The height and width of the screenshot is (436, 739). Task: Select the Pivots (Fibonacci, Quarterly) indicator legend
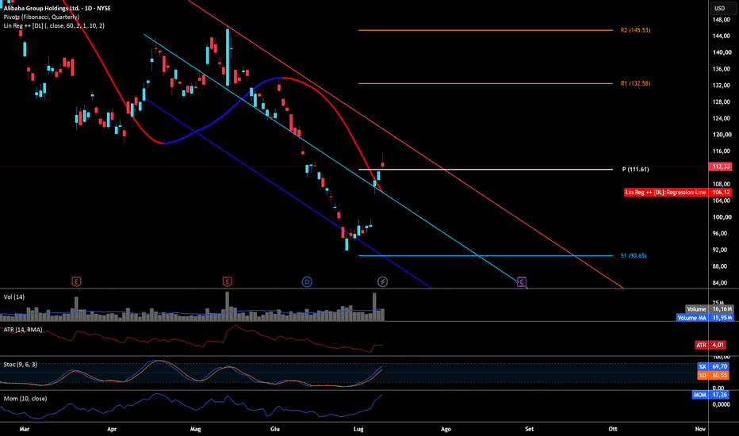coord(41,17)
